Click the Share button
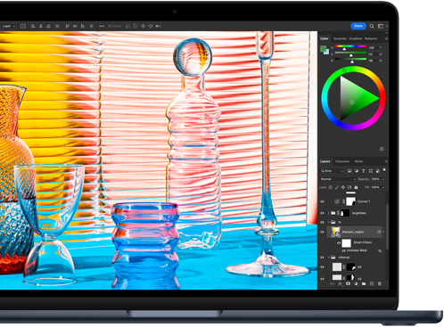 click(x=358, y=26)
